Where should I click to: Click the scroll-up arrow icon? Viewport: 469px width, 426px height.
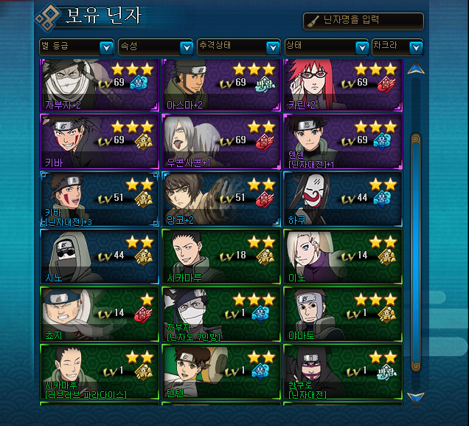tap(416, 68)
